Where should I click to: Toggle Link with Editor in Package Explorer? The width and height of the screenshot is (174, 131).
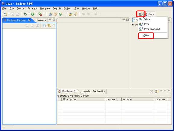49,26
